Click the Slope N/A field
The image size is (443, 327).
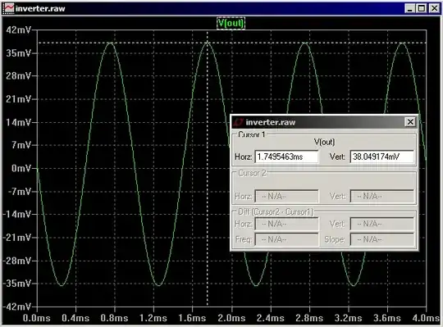382,239
